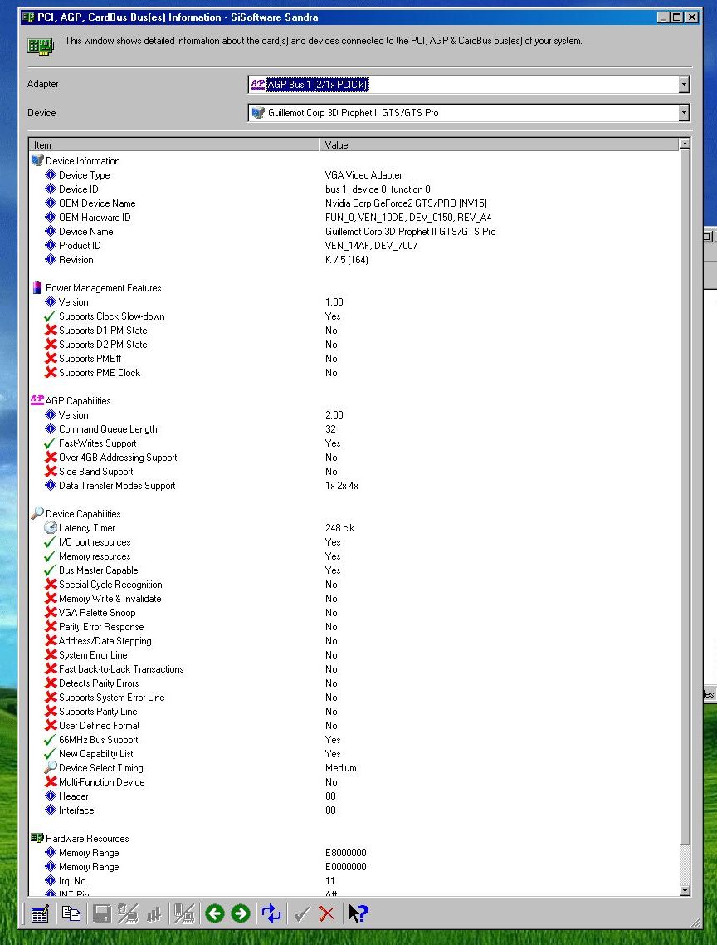This screenshot has width=717, height=945.
Task: Click the green Forward arrow button
Action: [241, 913]
